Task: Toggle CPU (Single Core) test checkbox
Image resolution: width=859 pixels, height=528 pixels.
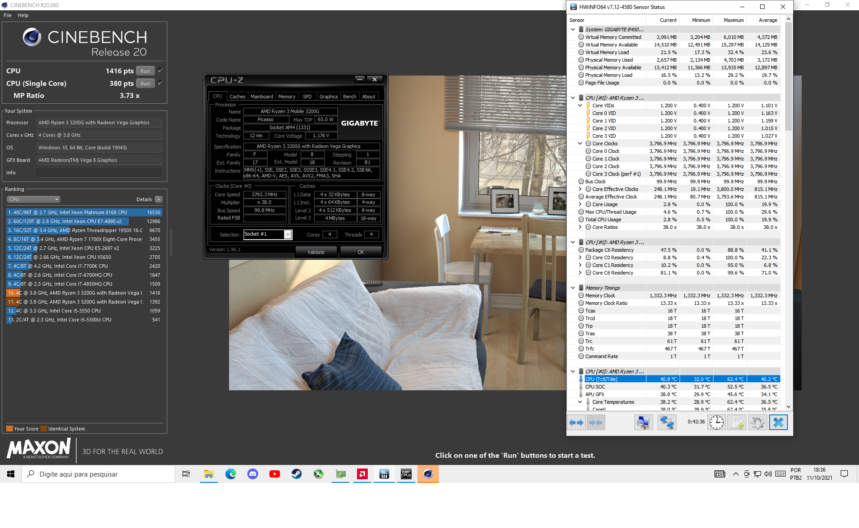Action: pyautogui.click(x=160, y=83)
